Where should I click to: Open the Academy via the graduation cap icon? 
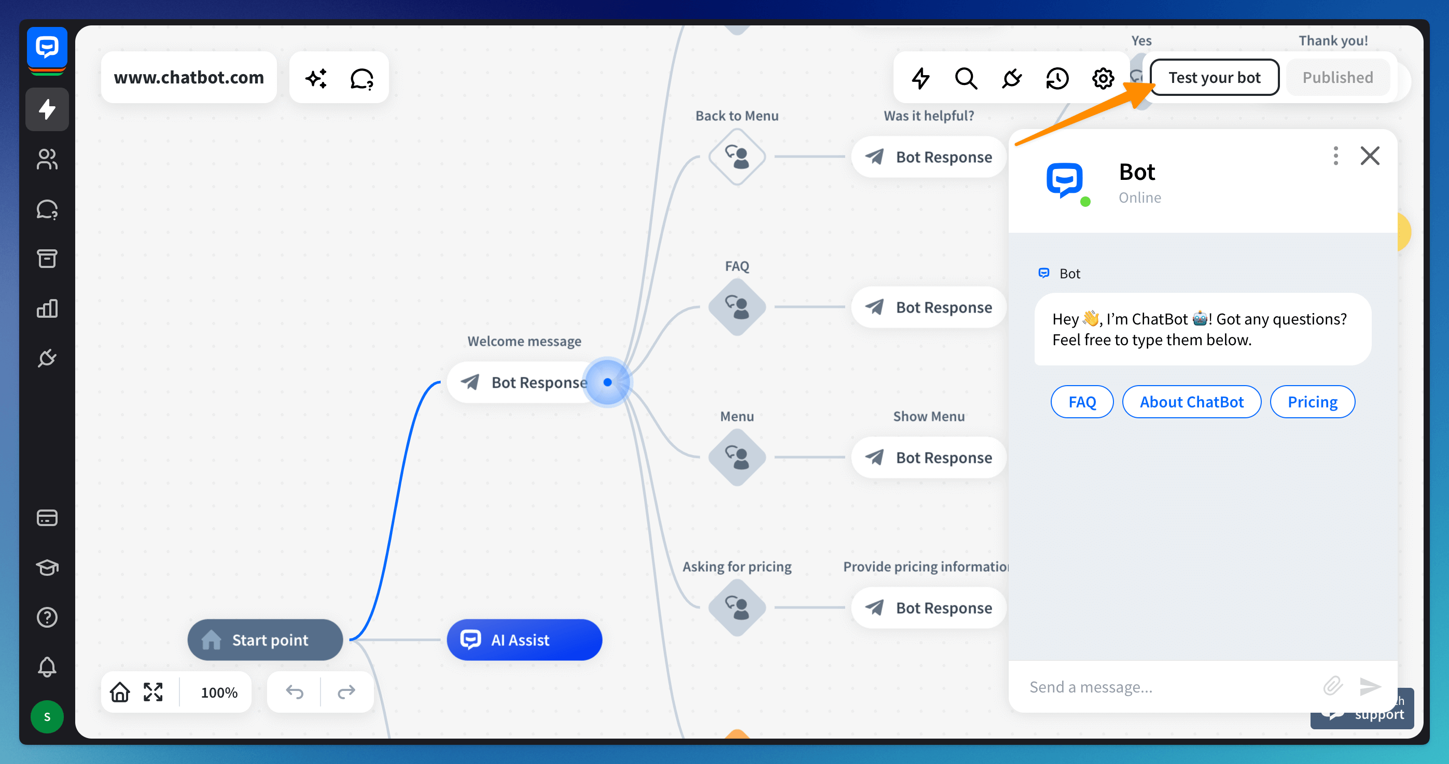[x=47, y=568]
